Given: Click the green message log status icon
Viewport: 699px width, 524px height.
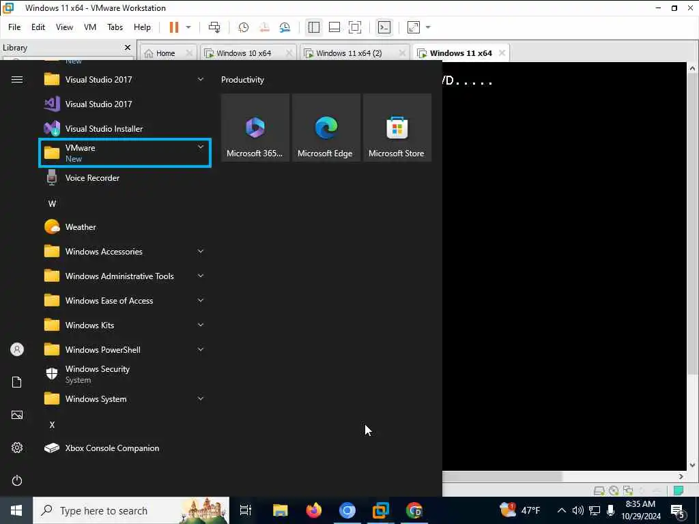Looking at the screenshot, I should point(679,491).
